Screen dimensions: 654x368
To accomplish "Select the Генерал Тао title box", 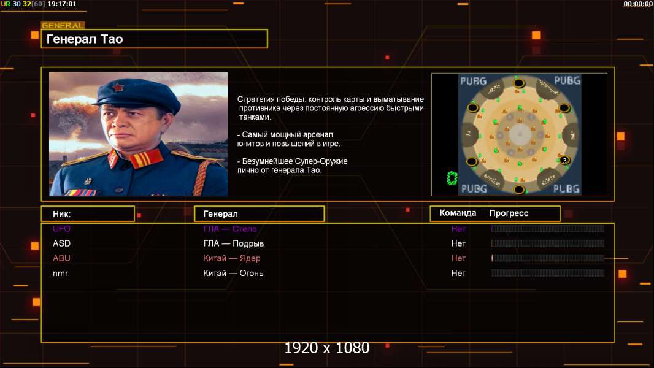I will coord(155,39).
